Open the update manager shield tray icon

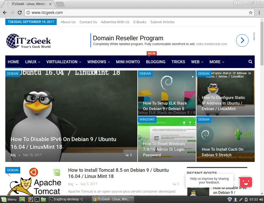click(229, 199)
